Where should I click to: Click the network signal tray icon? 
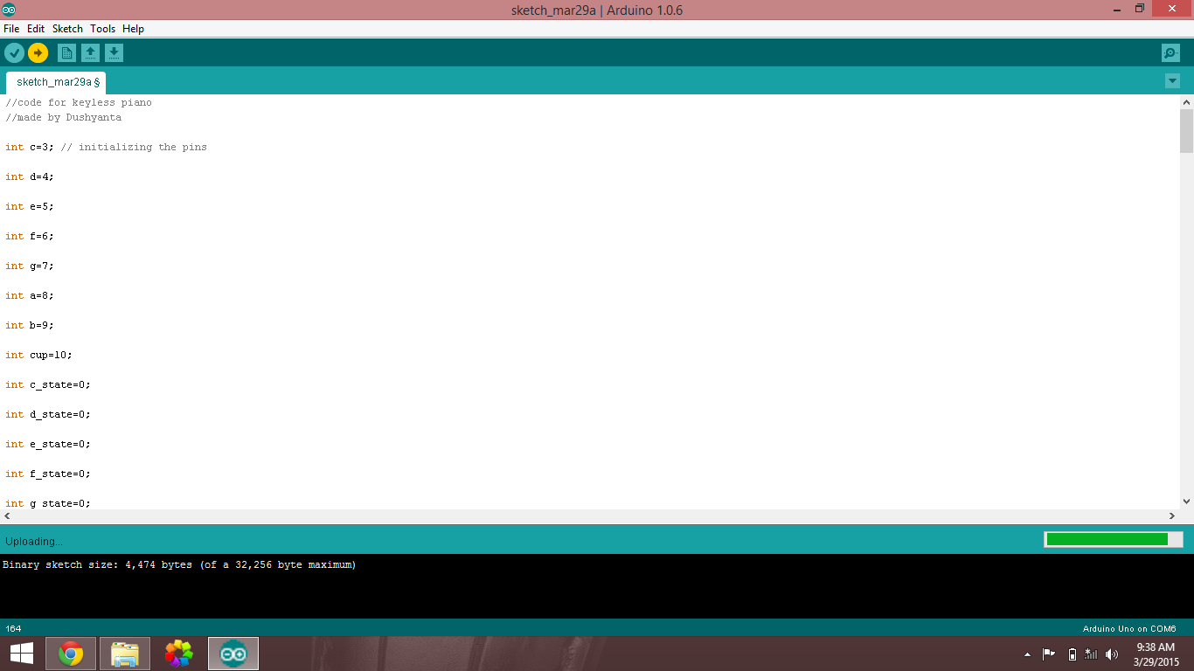(1091, 654)
